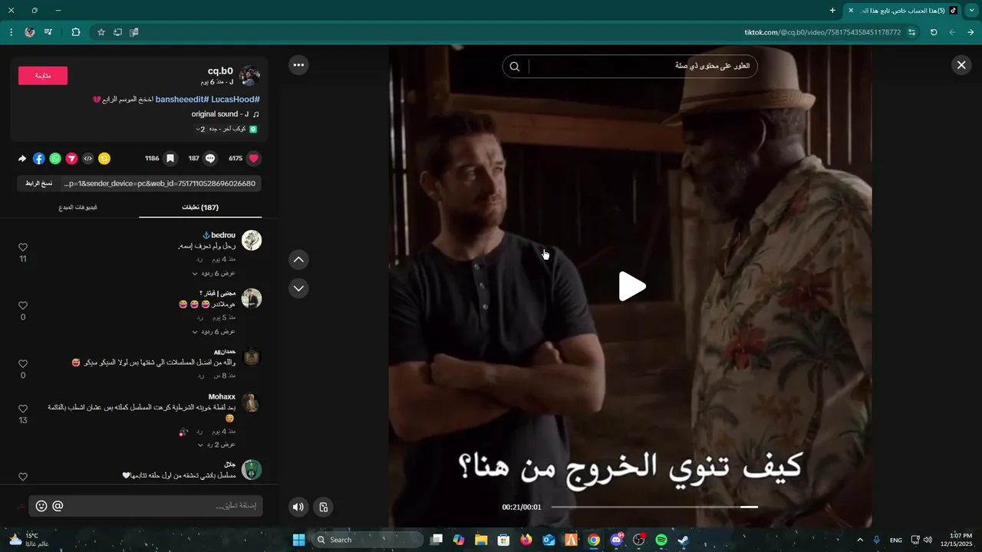
Task: Open the taskbar weather widget 15°C
Action: (x=28, y=540)
